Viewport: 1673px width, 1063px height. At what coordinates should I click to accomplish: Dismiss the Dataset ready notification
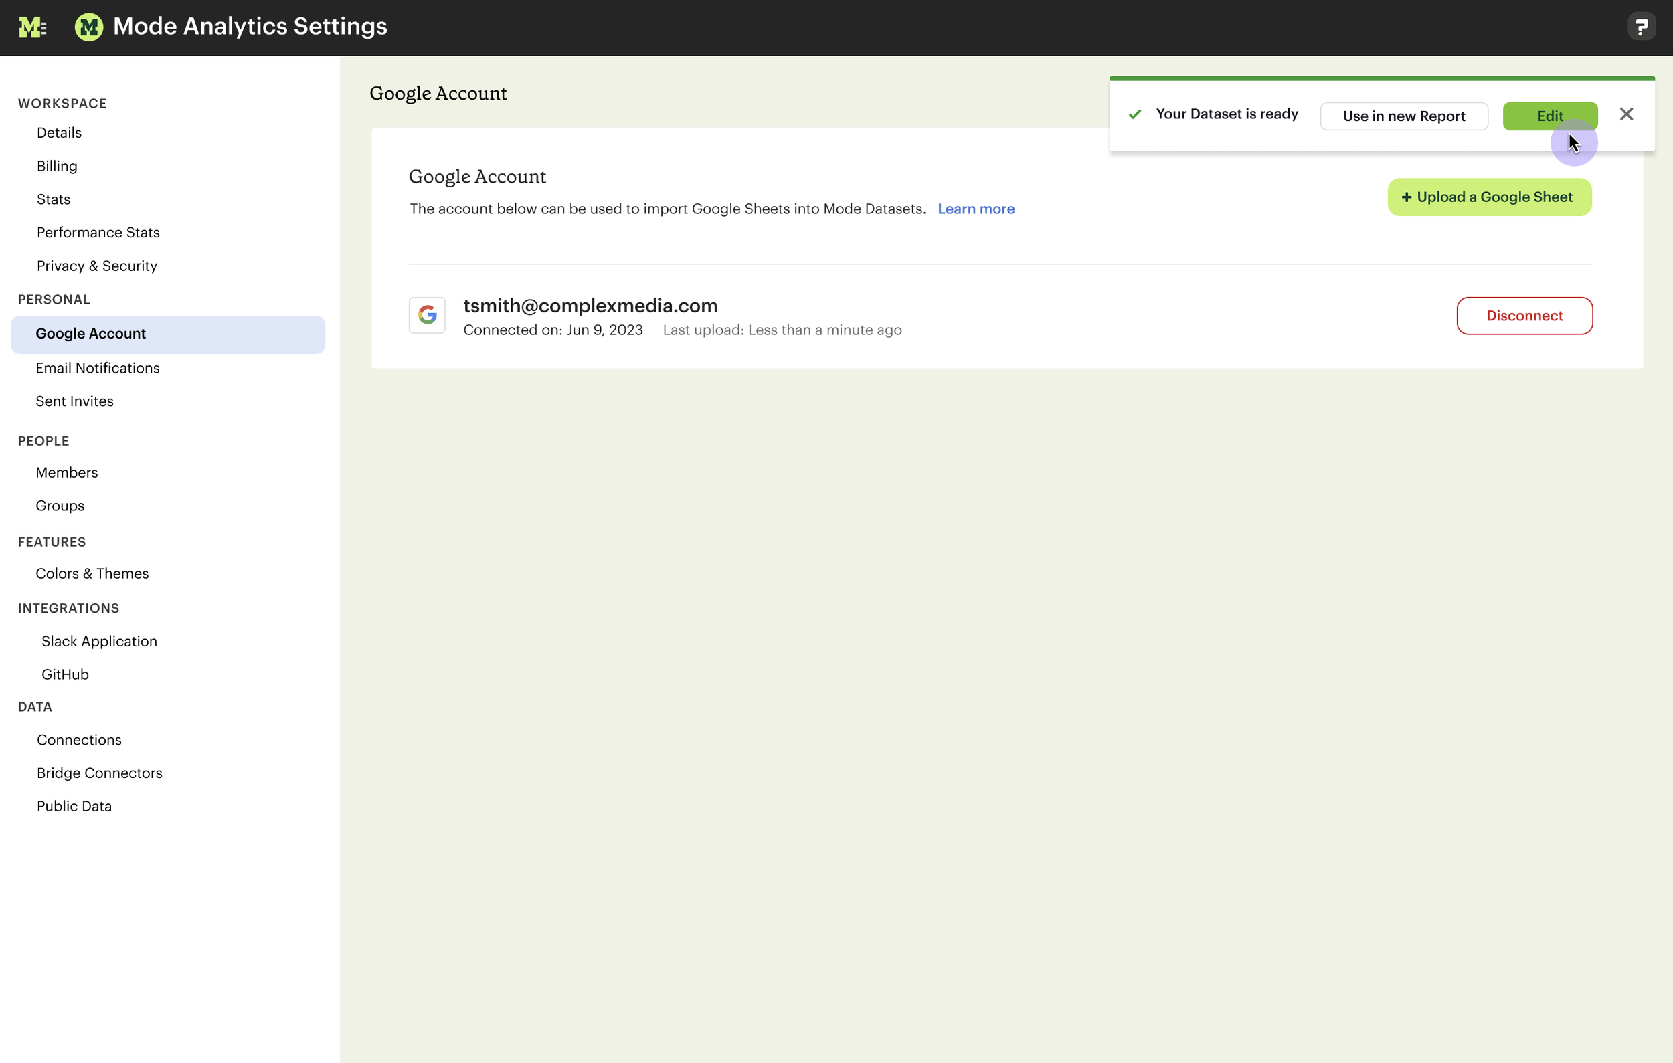coord(1626,114)
